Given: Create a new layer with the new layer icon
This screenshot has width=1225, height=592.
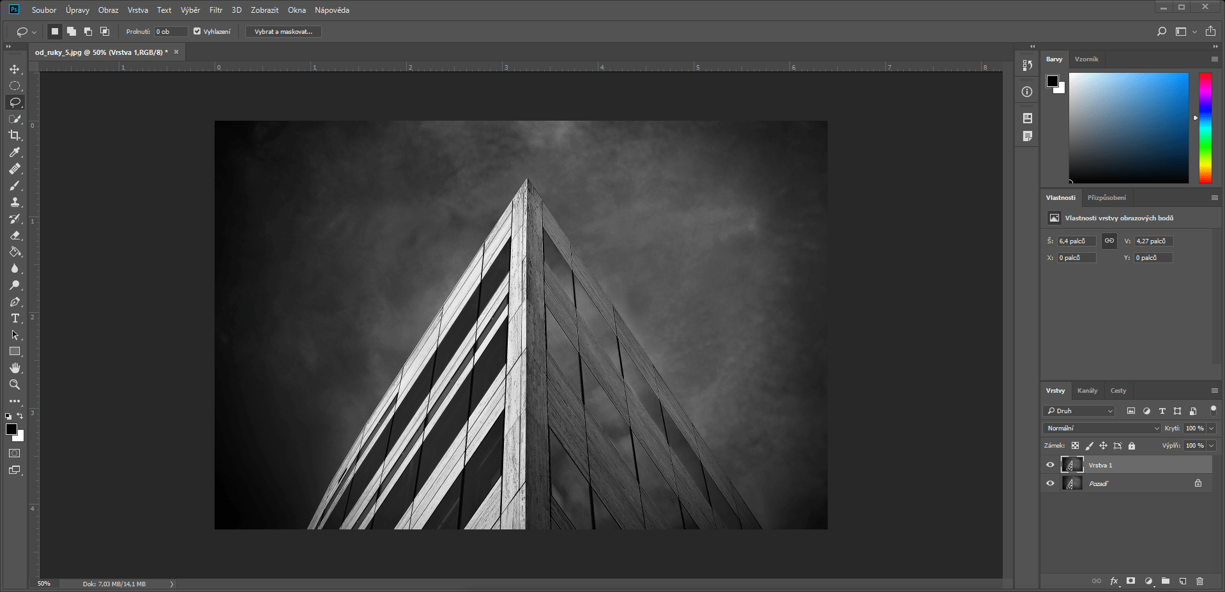Looking at the screenshot, I should pyautogui.click(x=1182, y=581).
